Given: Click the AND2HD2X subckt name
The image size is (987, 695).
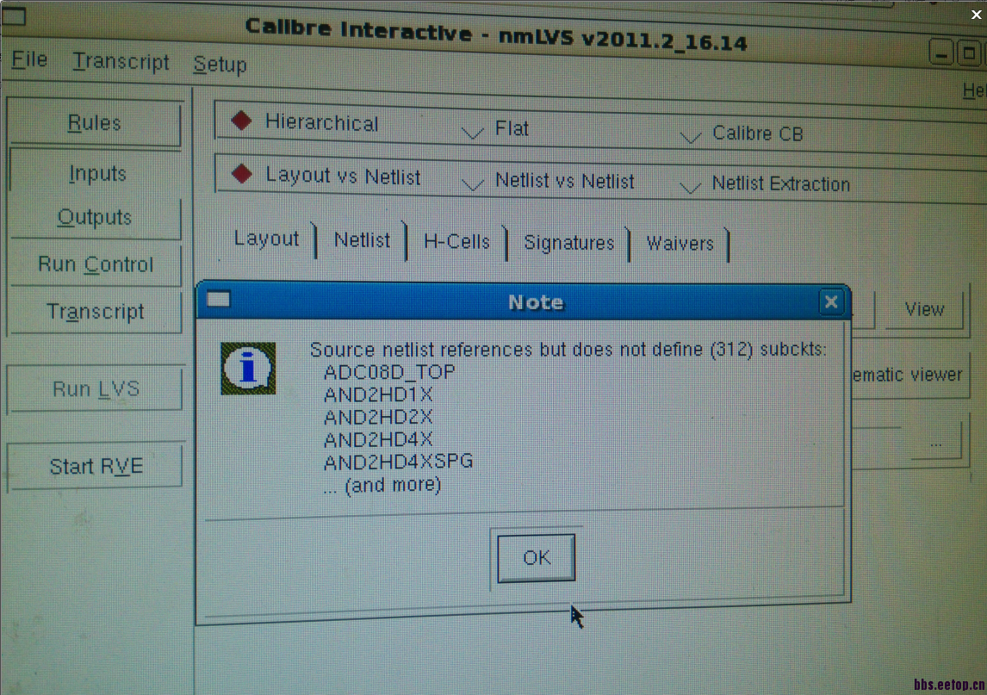Looking at the screenshot, I should (378, 417).
